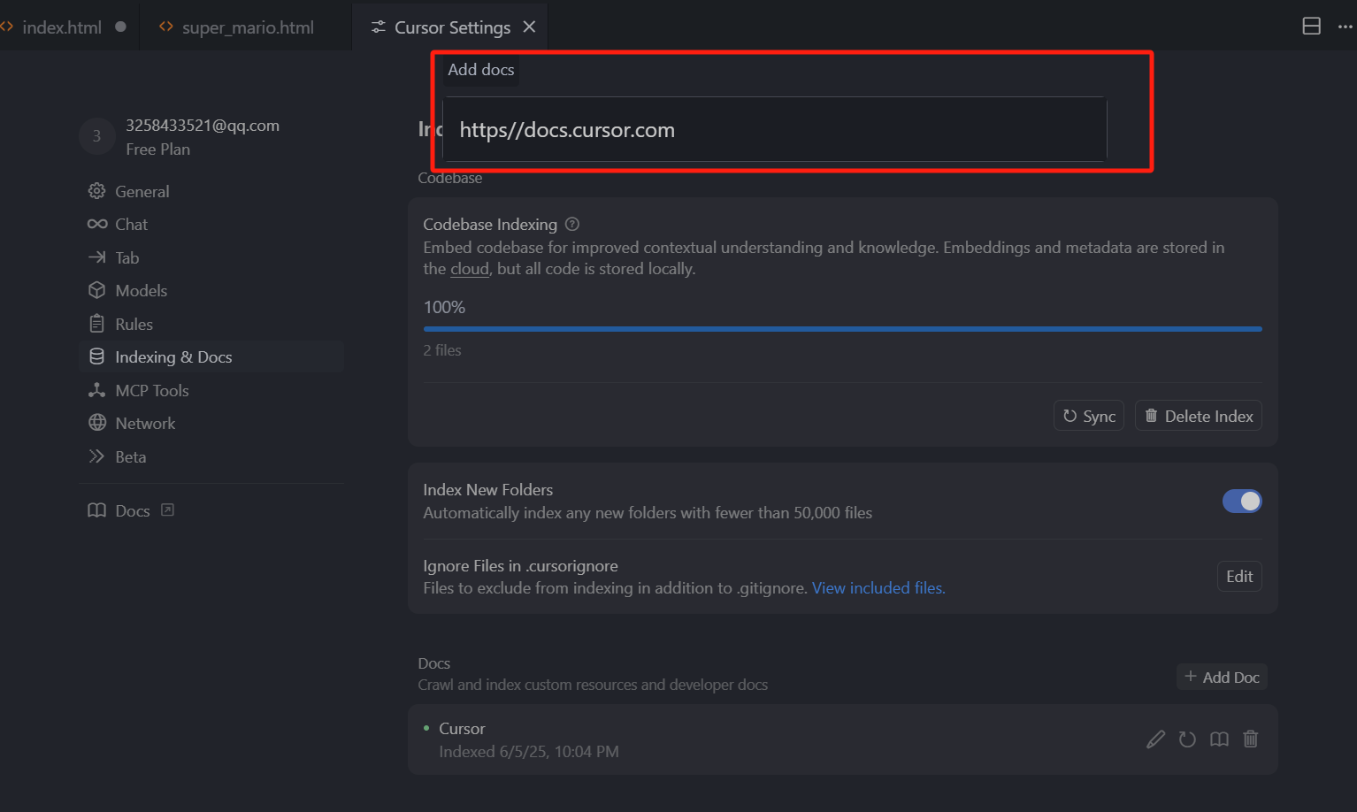Viewport: 1357px width, 812px height.
Task: Click the Network globe icon
Action: click(96, 423)
